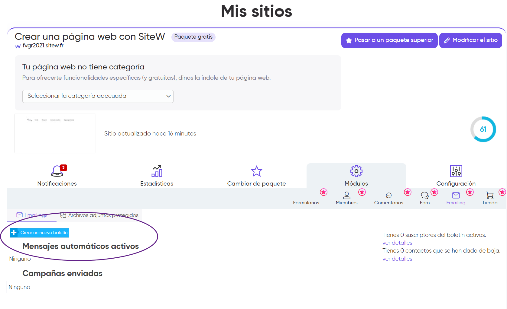The height and width of the screenshot is (309, 507).
Task: Click the Módulos tab label
Action: 356,183
